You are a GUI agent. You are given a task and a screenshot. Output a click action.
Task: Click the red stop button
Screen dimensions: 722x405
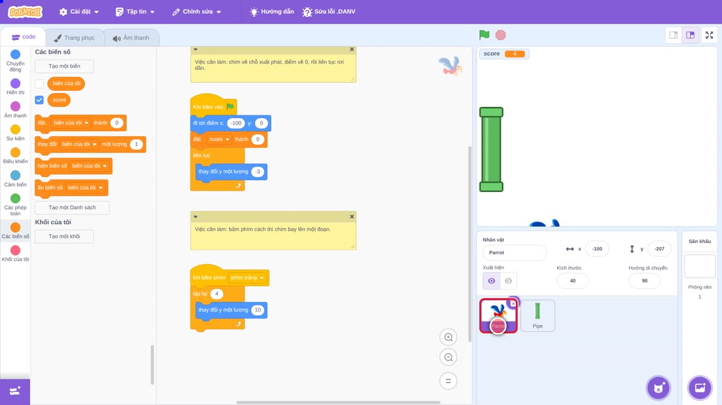coord(501,35)
